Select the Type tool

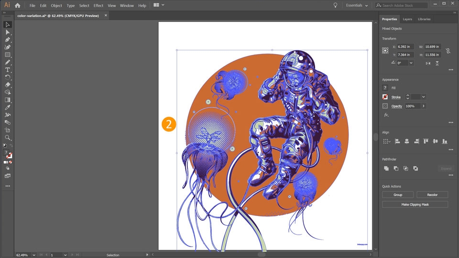pyautogui.click(x=8, y=70)
